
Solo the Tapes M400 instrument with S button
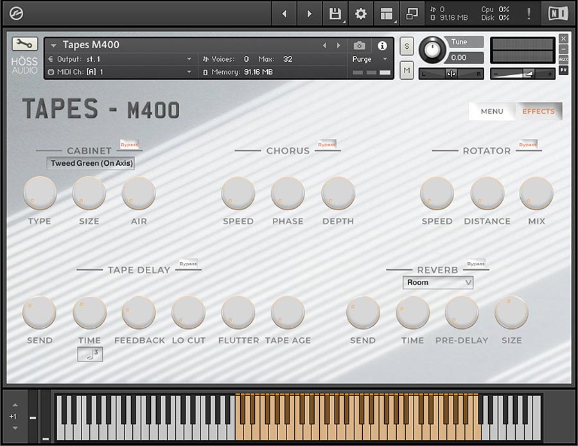pos(405,46)
